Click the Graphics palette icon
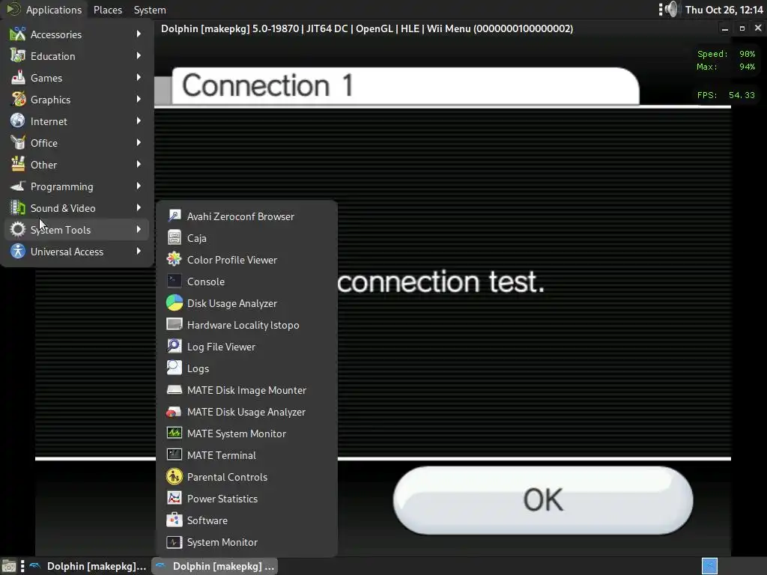Viewport: 767px width, 575px height. 18,100
